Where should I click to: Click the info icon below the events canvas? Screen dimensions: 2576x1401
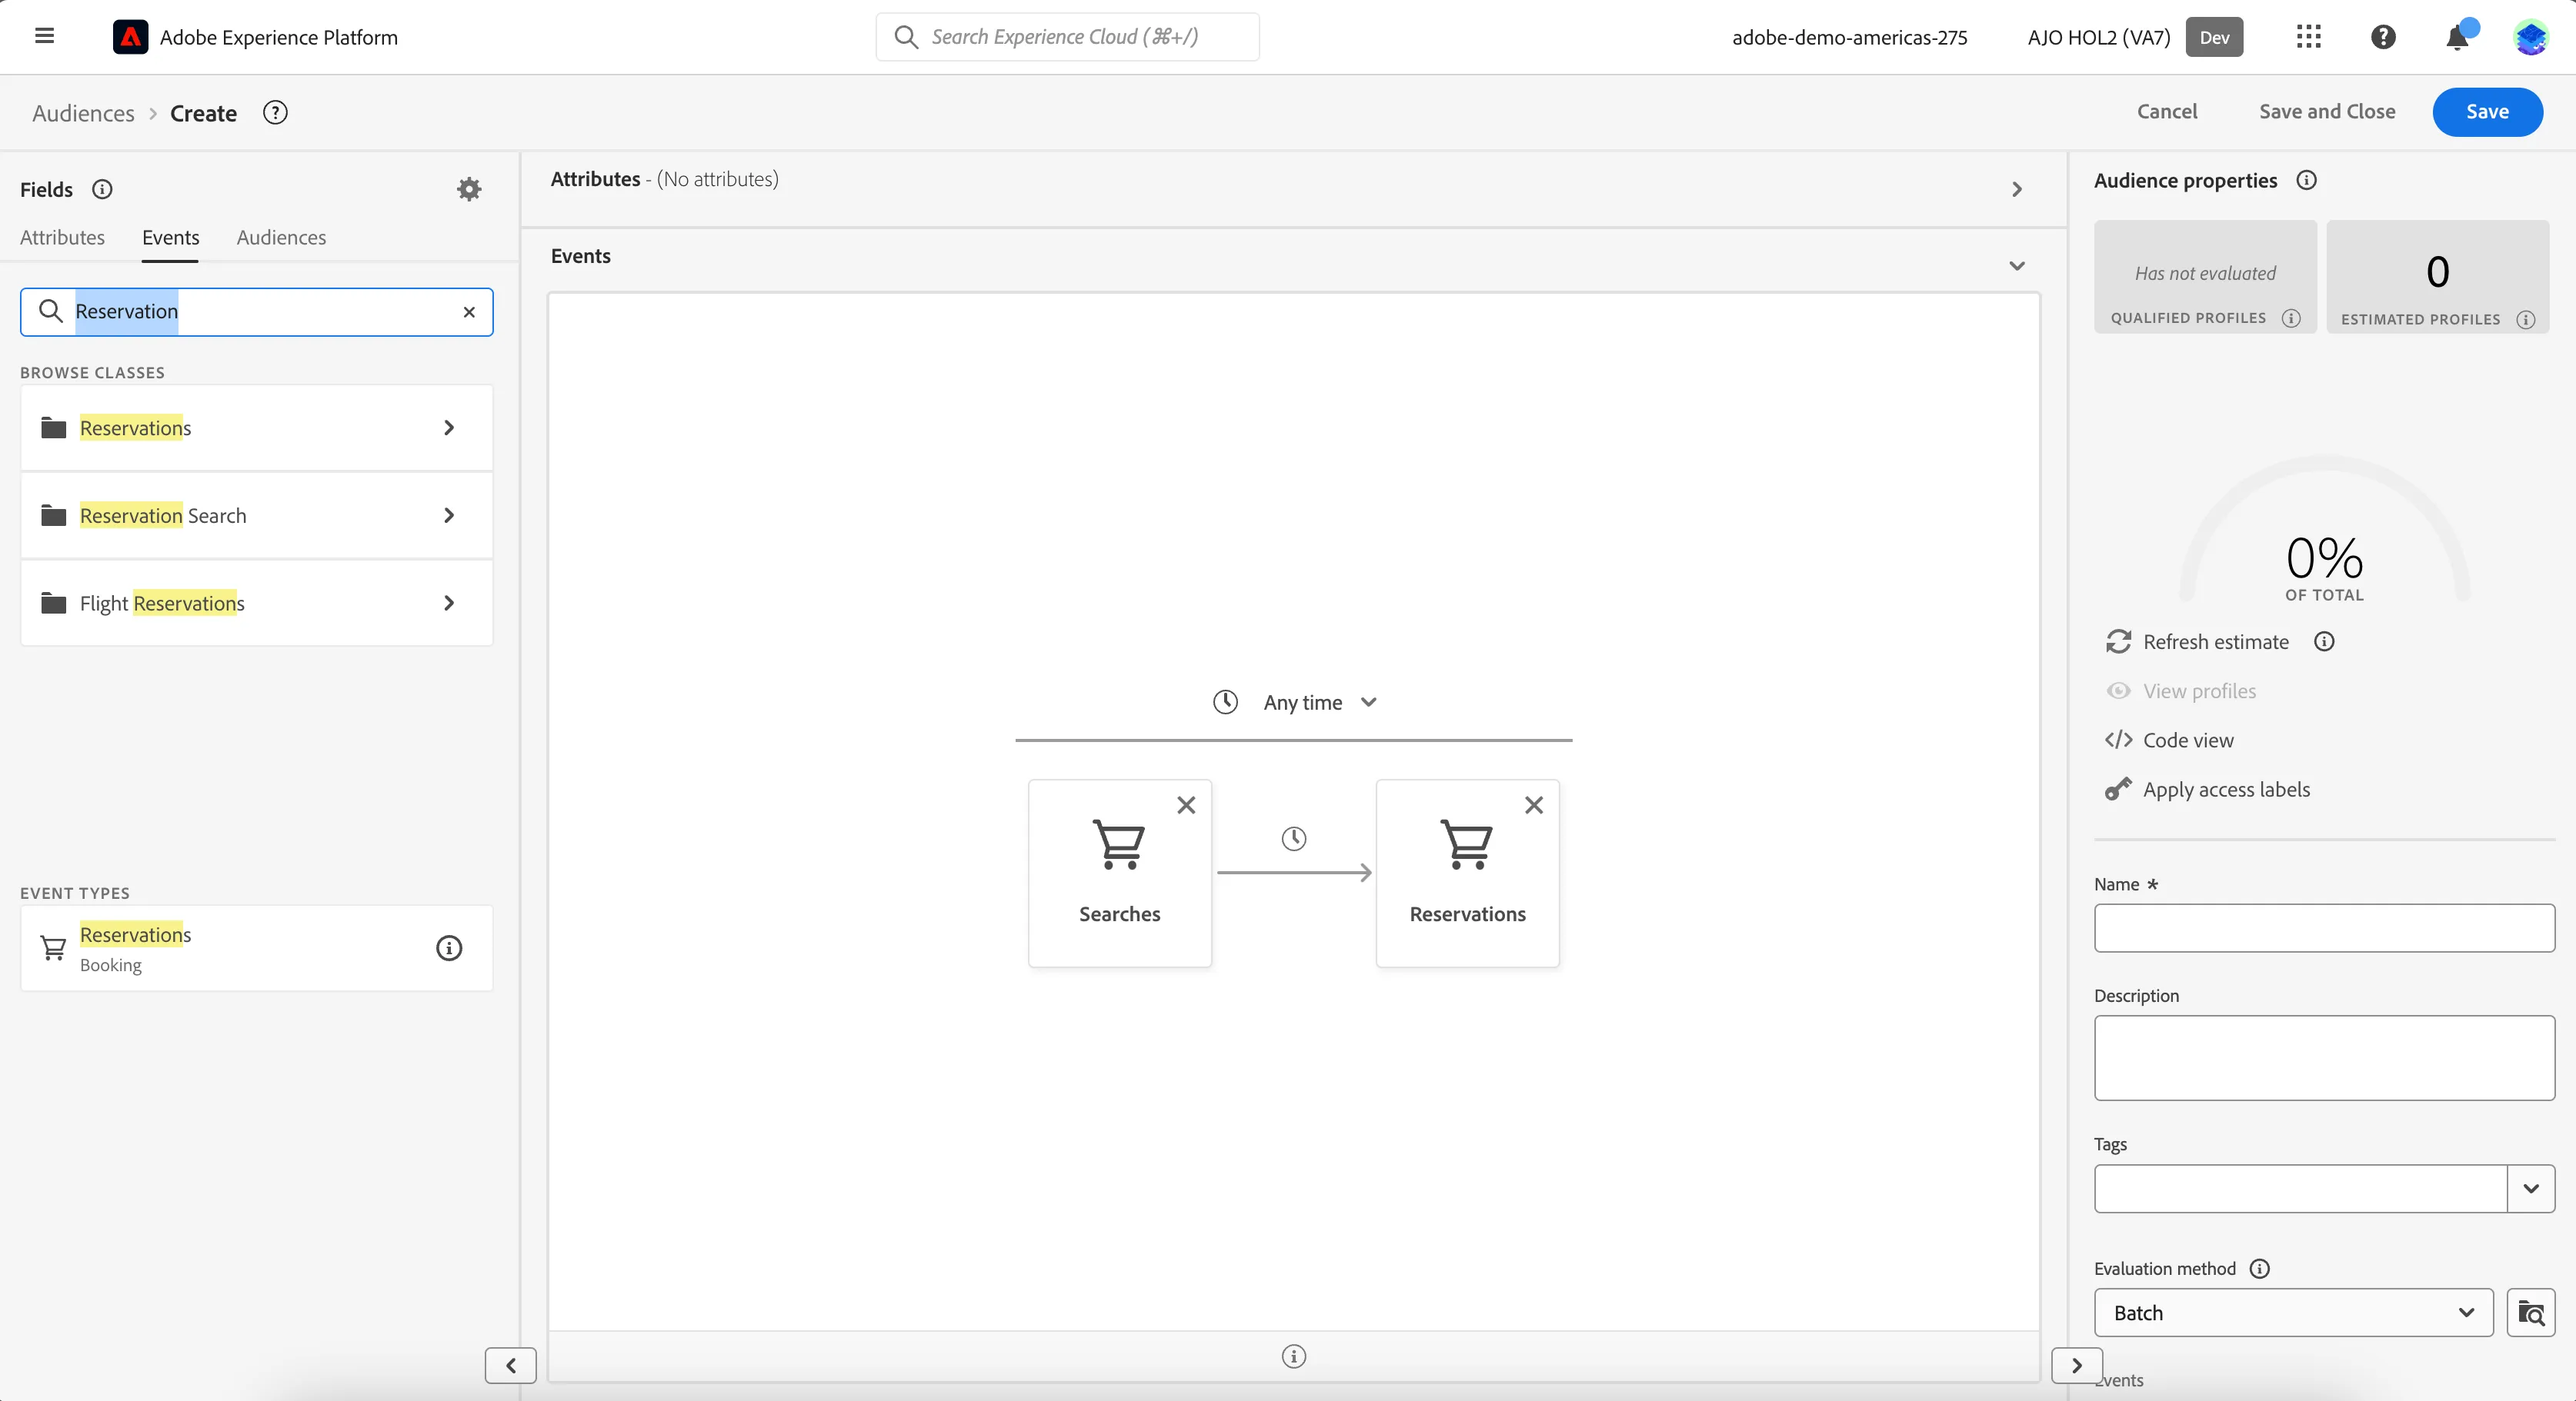[1294, 1356]
